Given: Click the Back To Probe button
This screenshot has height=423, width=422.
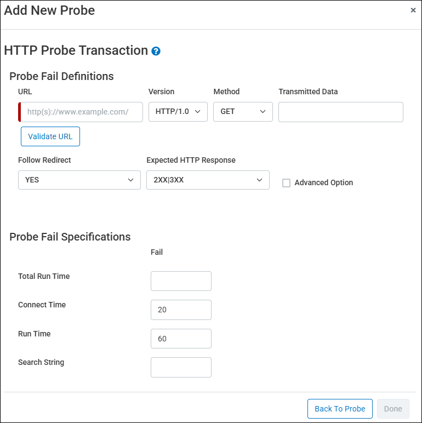Looking at the screenshot, I should [340, 409].
